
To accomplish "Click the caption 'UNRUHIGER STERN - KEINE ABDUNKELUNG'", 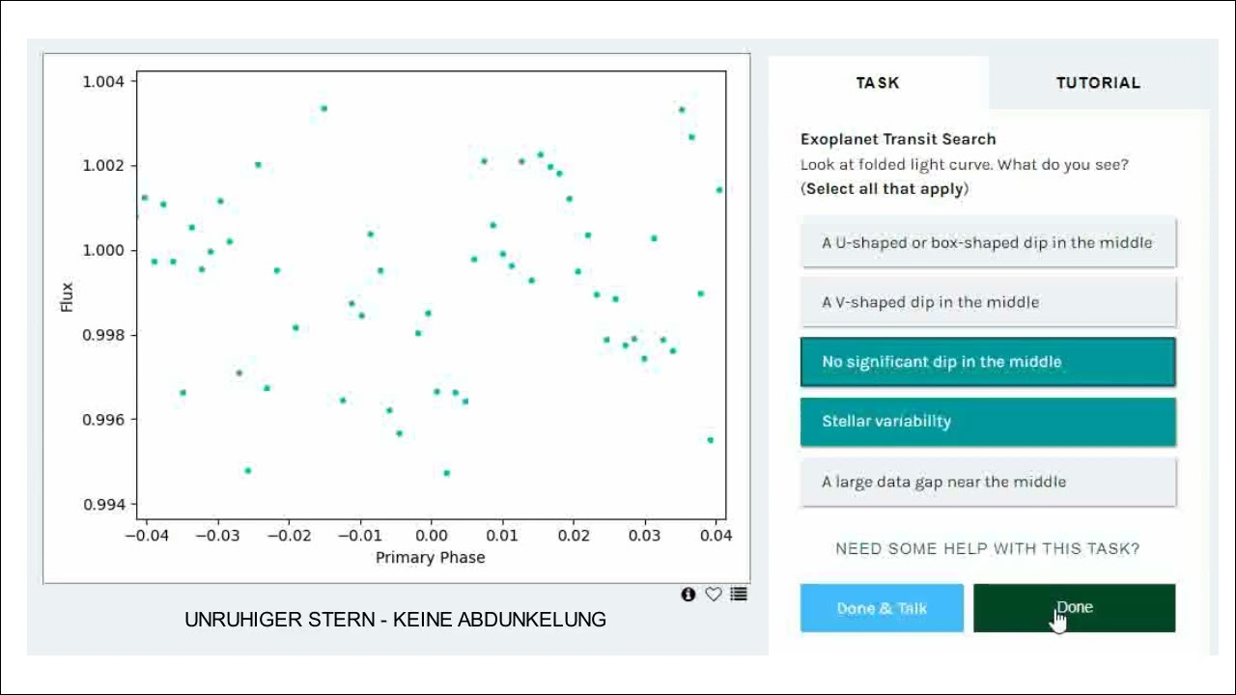I will 396,620.
